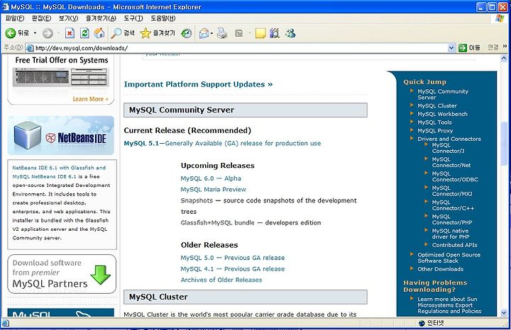Open the 편집(E) Edit menu
511x330 pixels.
(x=41, y=18)
